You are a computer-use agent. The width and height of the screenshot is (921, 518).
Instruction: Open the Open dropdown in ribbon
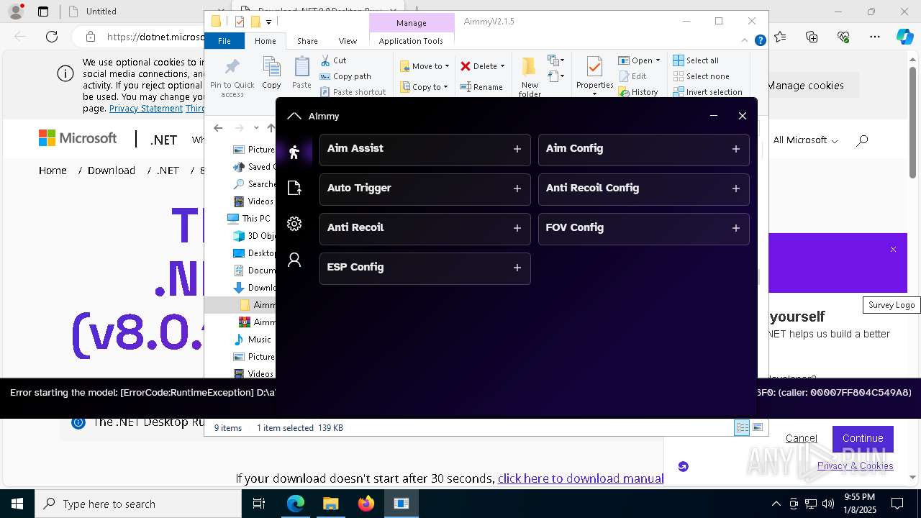click(639, 60)
